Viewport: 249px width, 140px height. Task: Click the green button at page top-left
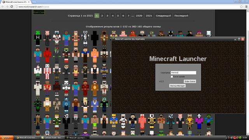(x=39, y=12)
